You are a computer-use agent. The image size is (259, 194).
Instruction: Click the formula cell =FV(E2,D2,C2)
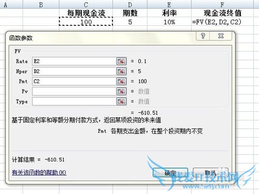pyautogui.click(x=222, y=22)
